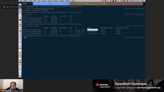
Task: Switch to the reddish third terminal tab
Action: [x=125, y=4]
